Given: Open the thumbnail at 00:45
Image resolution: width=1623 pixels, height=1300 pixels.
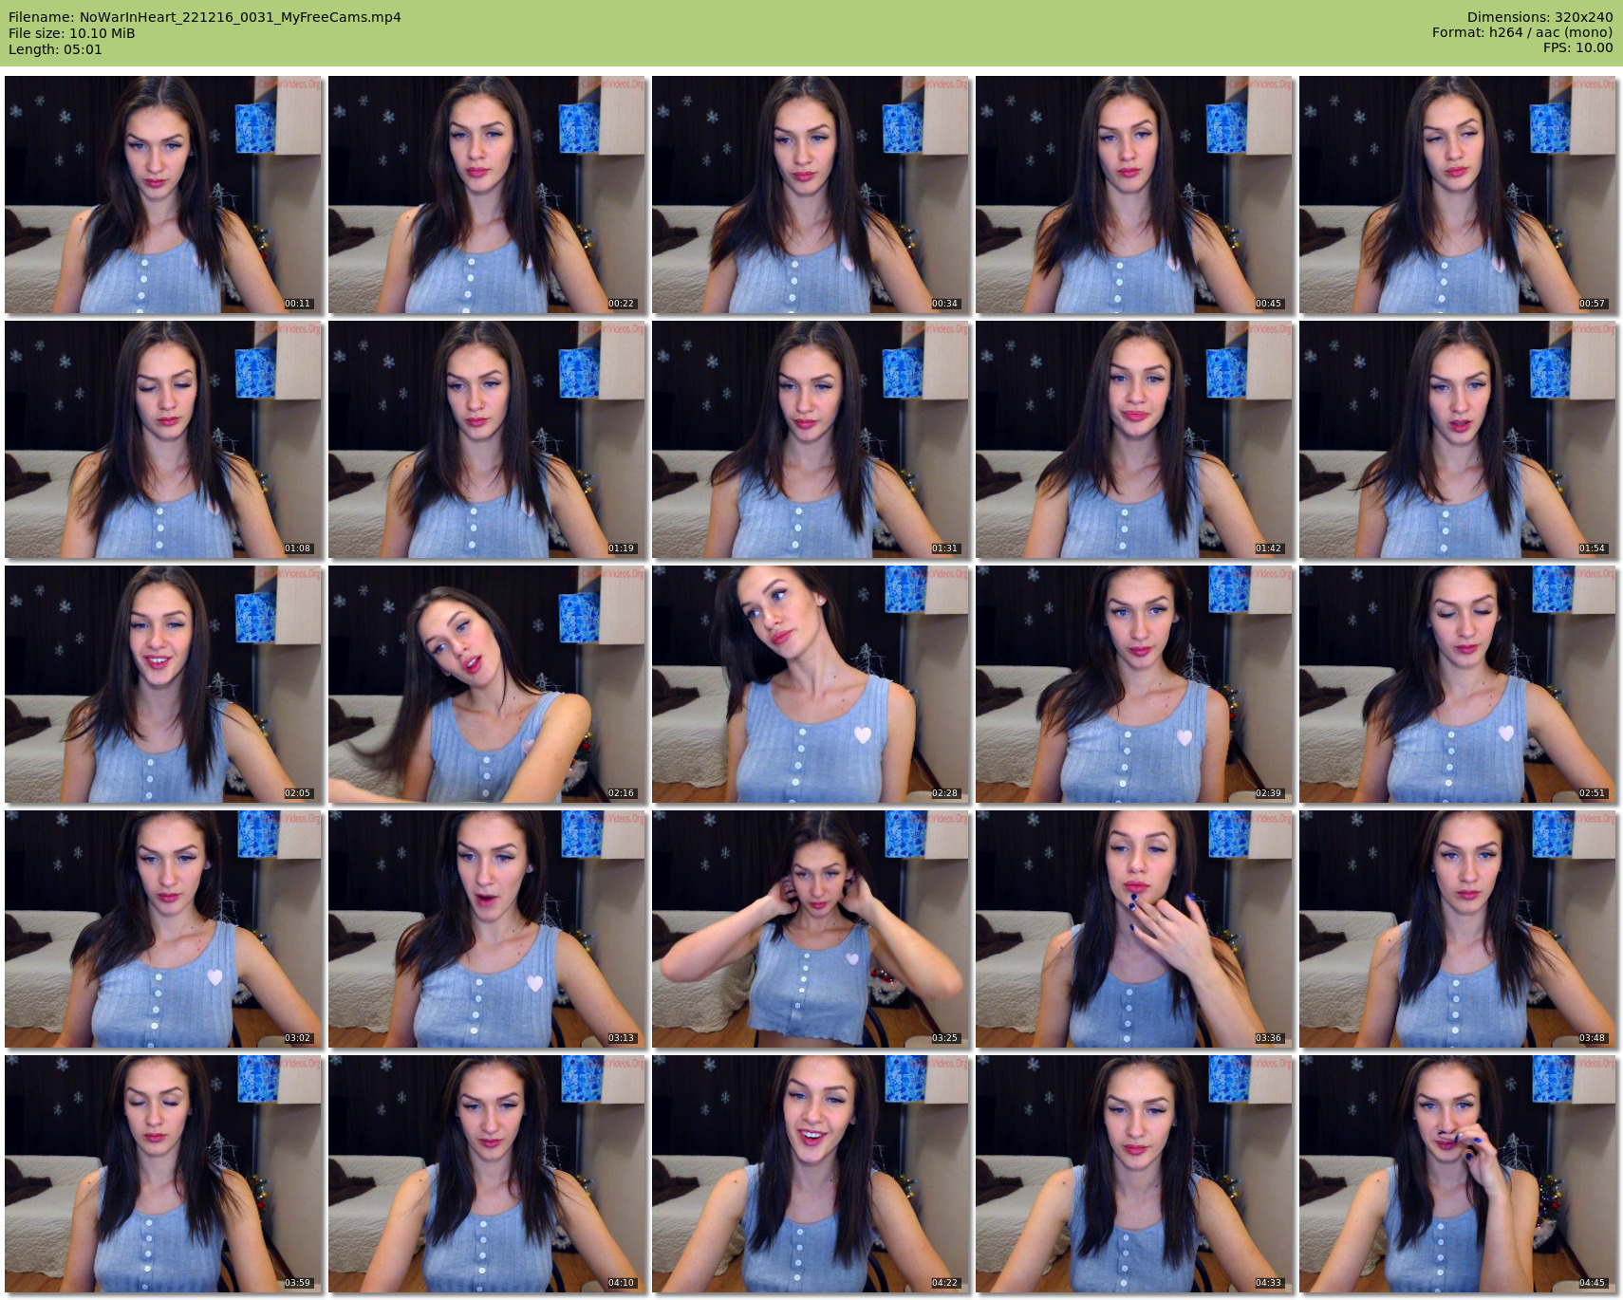Looking at the screenshot, I should pos(1134,195).
